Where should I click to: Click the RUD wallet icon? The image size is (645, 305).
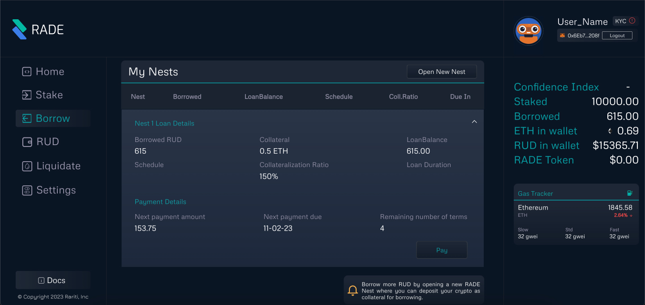click(x=27, y=142)
